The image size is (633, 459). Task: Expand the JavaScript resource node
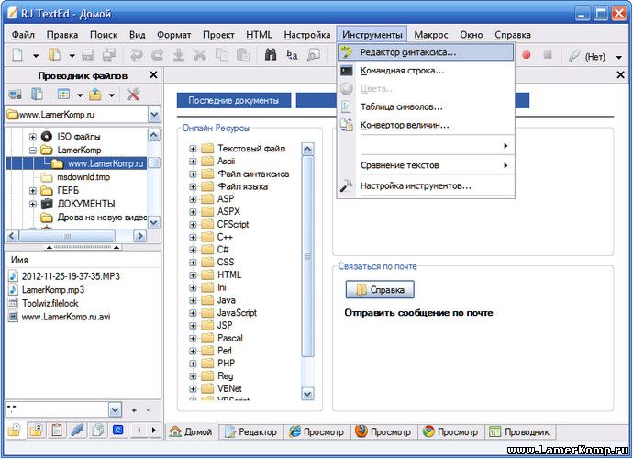coord(193,313)
